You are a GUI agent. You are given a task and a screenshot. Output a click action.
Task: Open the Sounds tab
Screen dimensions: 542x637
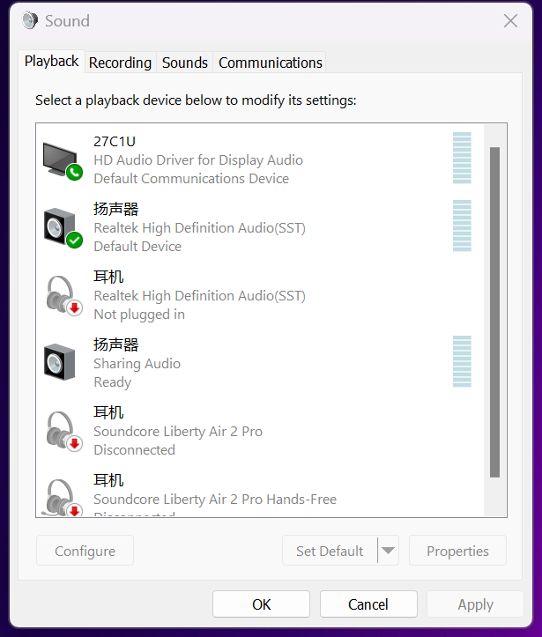click(185, 63)
